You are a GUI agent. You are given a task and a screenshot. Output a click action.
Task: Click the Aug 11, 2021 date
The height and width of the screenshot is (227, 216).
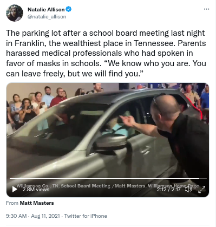(x=45, y=216)
